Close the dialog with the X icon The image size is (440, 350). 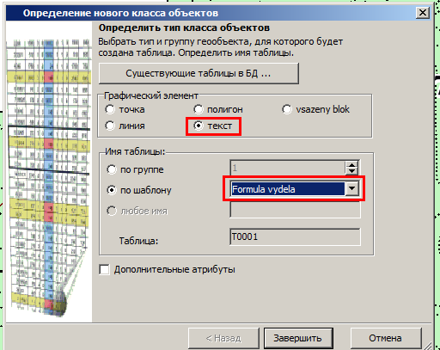click(x=423, y=13)
